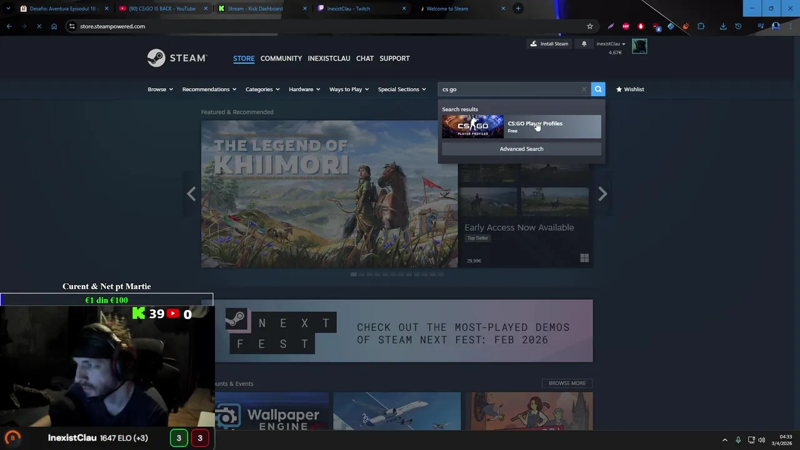This screenshot has width=800, height=450.
Task: Open the media controls icon
Action: 761,26
